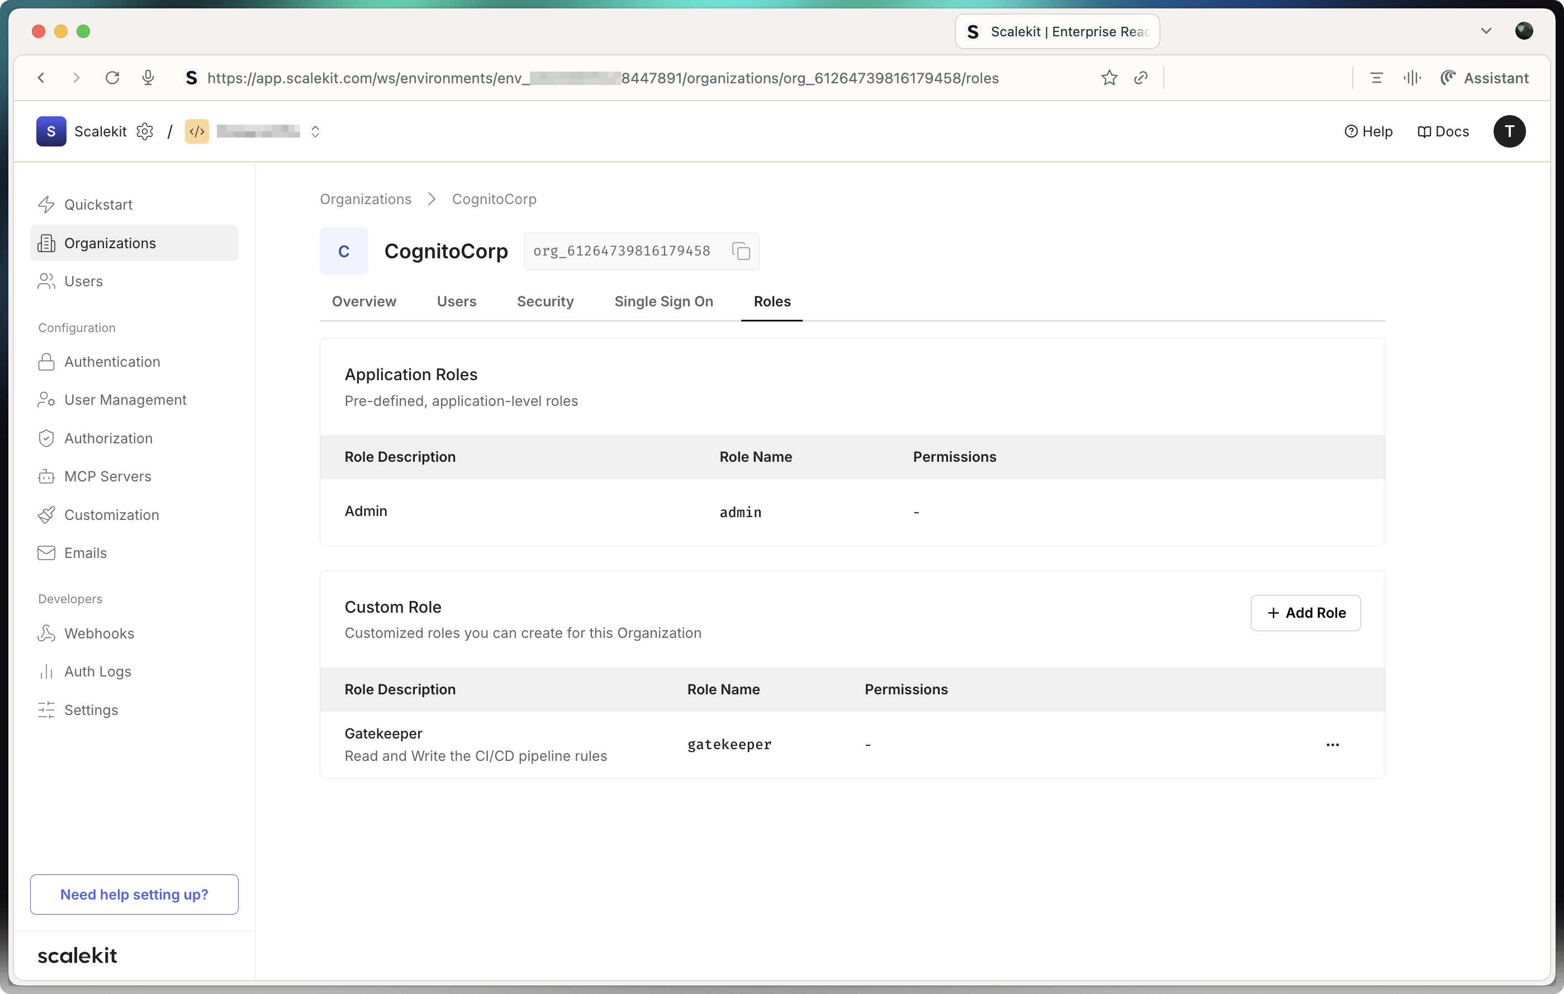1564x994 pixels.
Task: Switch to the Security tab
Action: click(545, 301)
